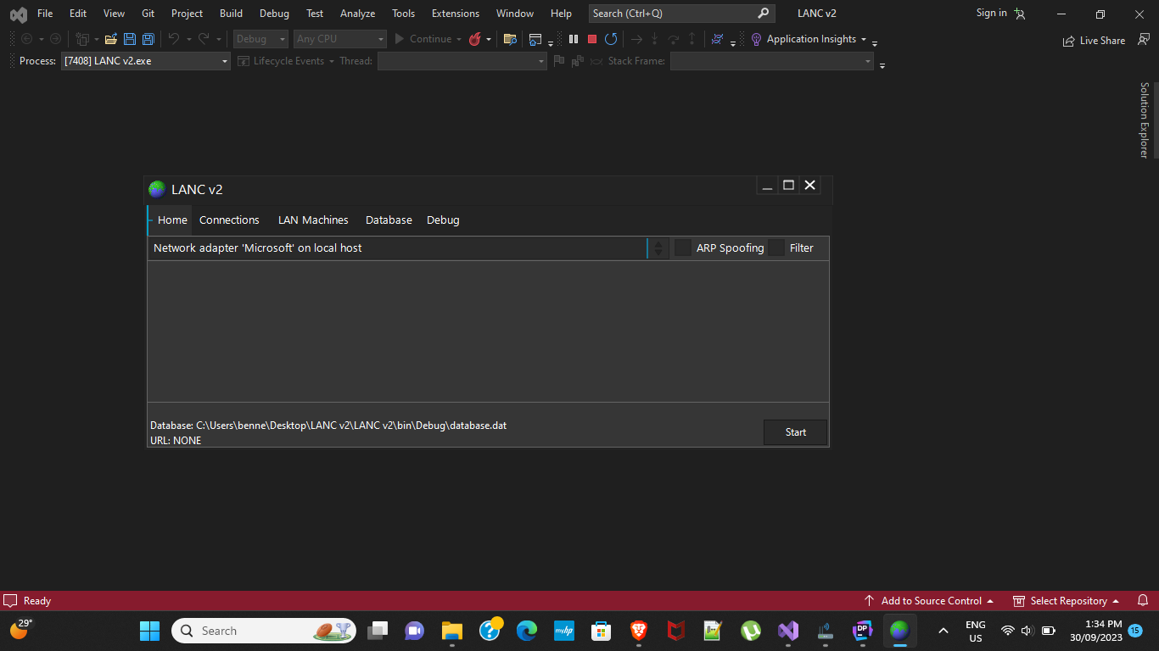
Task: Trigger the Hot Reload flame icon
Action: point(474,39)
